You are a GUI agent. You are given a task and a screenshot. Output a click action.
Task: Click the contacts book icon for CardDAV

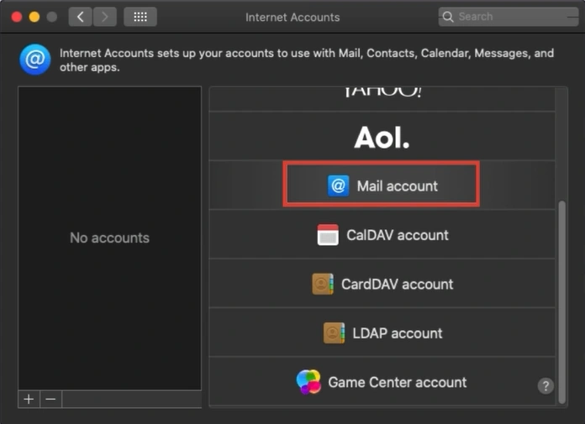coord(323,284)
